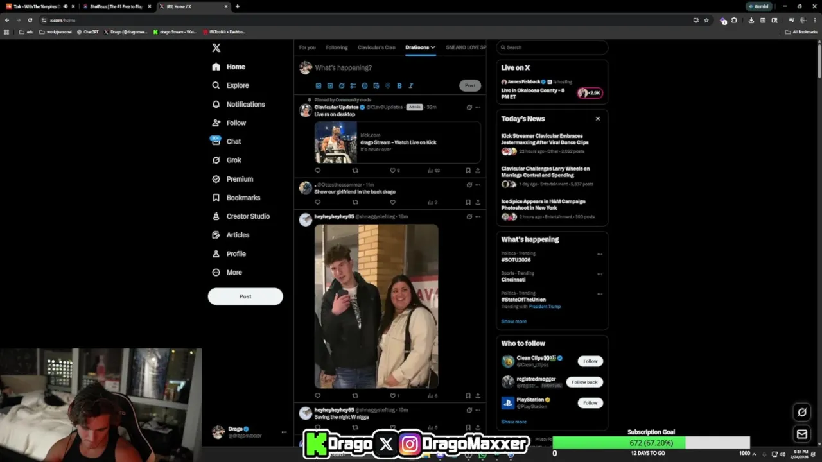Open the kick.com drago Stream link card
Viewport: 822px width, 462px height.
pos(398,142)
